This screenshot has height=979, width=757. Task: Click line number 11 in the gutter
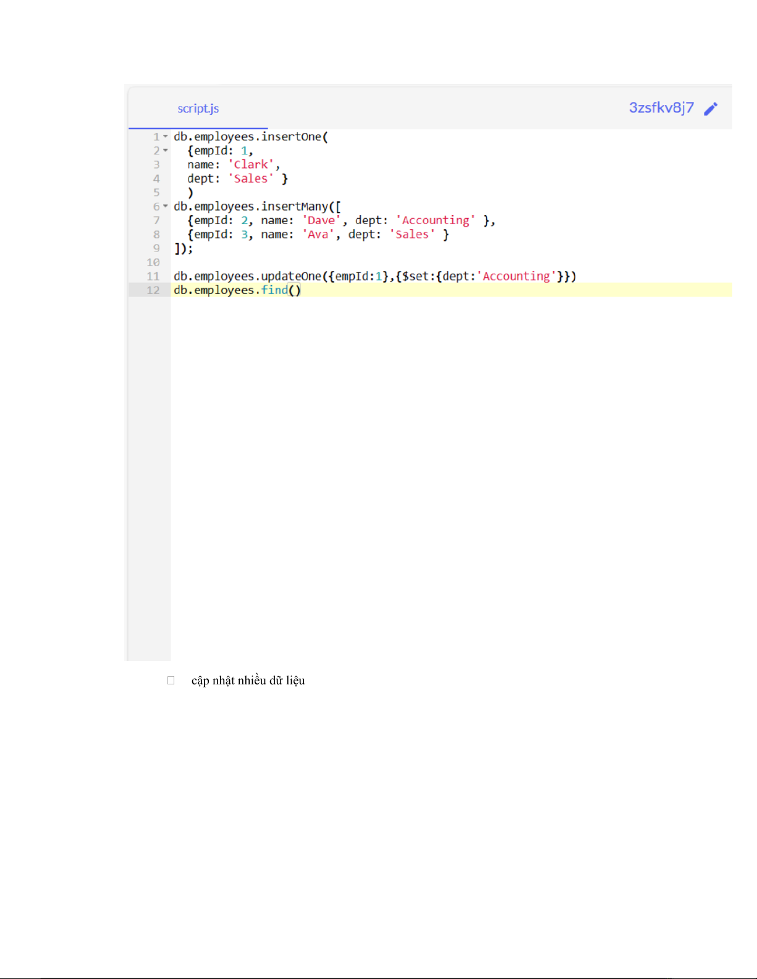click(x=153, y=276)
